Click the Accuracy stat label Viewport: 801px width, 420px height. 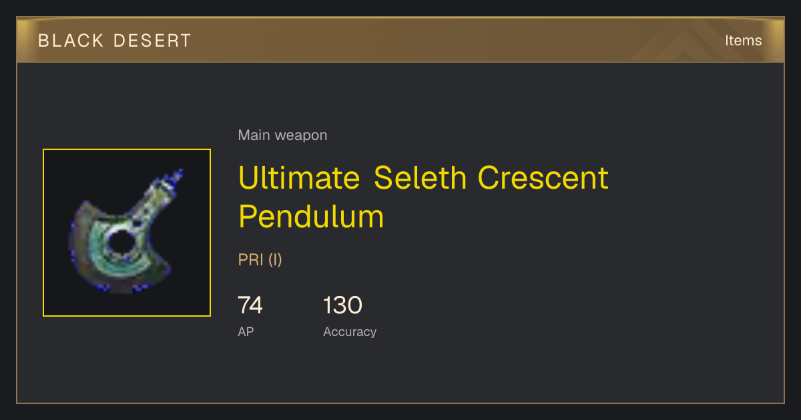(350, 331)
